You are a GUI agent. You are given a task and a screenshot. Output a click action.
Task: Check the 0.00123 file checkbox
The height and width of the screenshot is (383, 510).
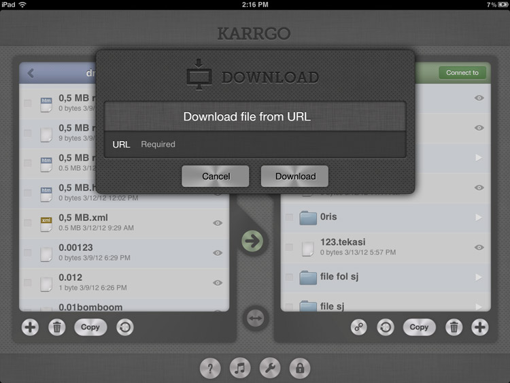[28, 252]
